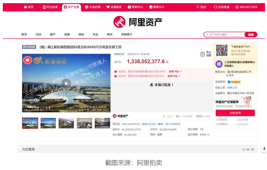267x170 pixels.
Task: Click 1.尽职调查 service item
Action: [222, 120]
